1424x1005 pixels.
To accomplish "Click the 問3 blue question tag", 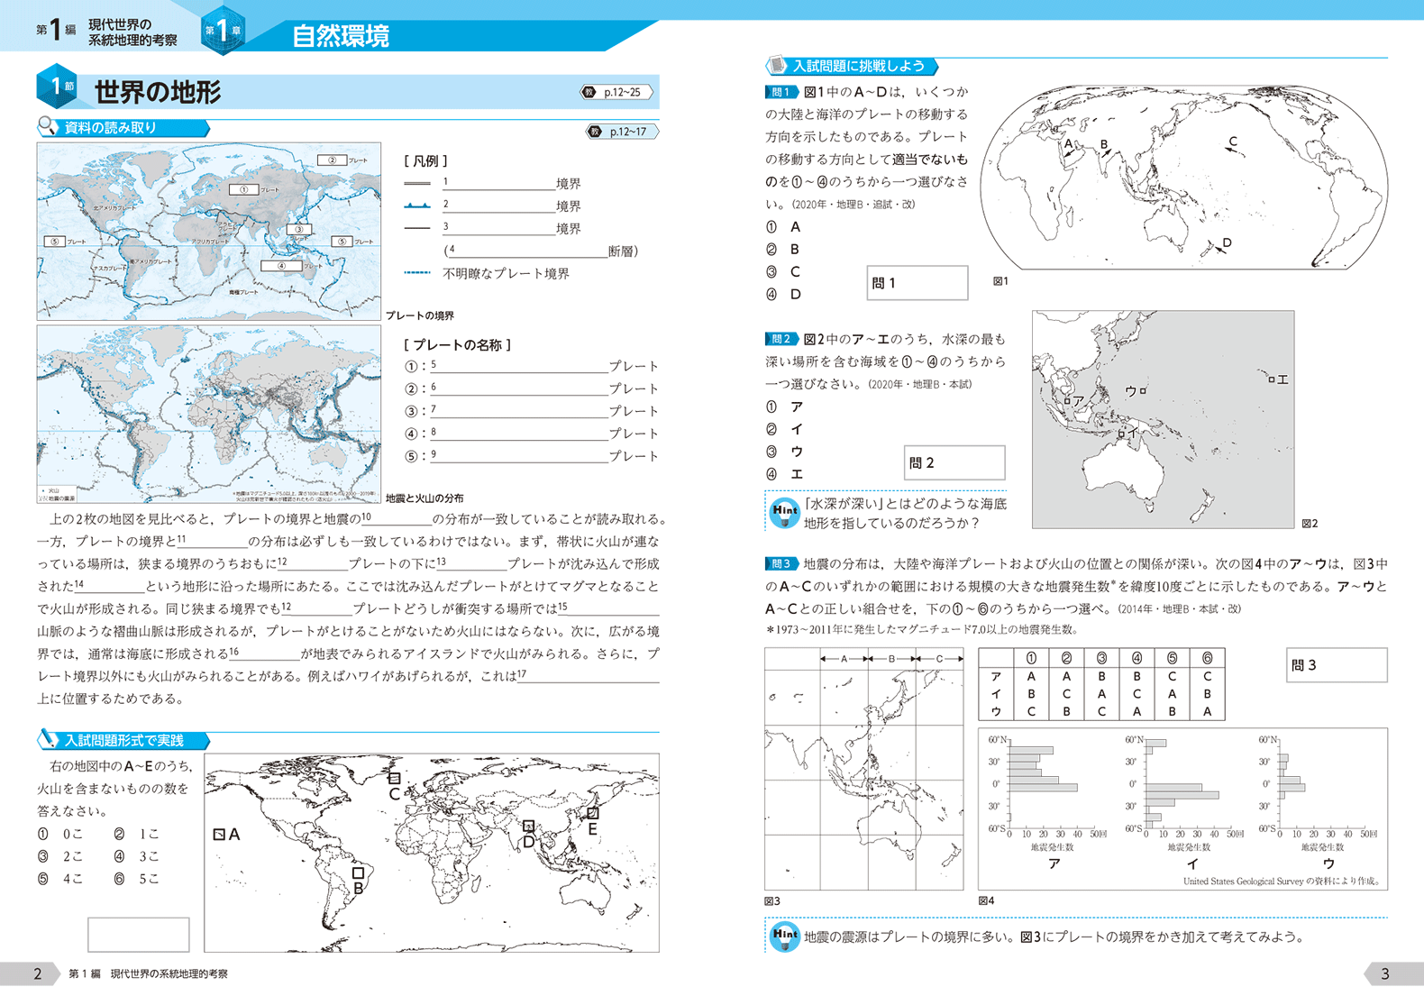I will tap(780, 564).
